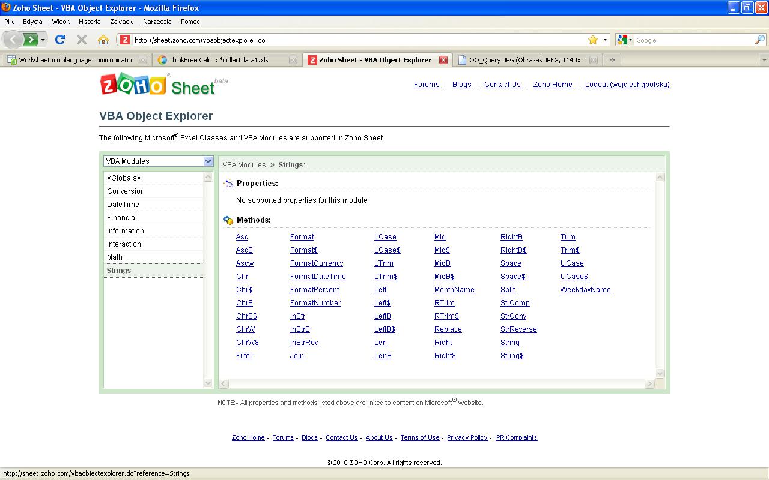
Task: Open the Forums link in header
Action: point(427,85)
